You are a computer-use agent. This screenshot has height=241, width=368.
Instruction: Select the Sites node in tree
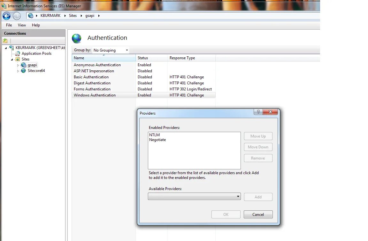[26, 59]
